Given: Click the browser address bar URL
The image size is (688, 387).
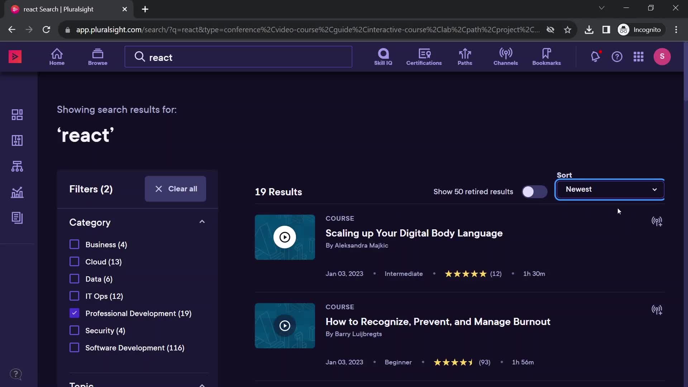Looking at the screenshot, I should (307, 30).
